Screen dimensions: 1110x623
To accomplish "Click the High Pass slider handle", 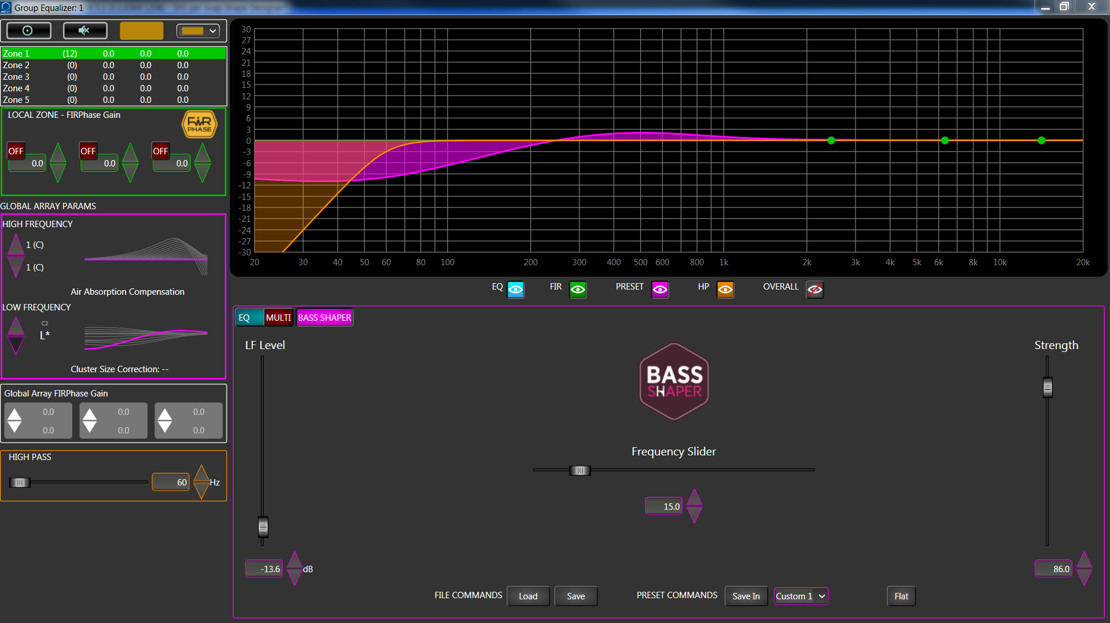I will [19, 483].
